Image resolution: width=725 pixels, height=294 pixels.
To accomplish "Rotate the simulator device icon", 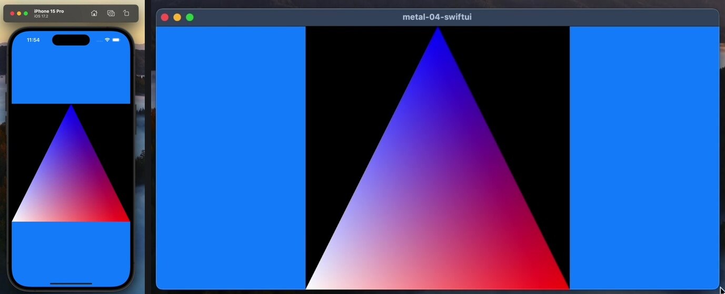I will click(126, 13).
